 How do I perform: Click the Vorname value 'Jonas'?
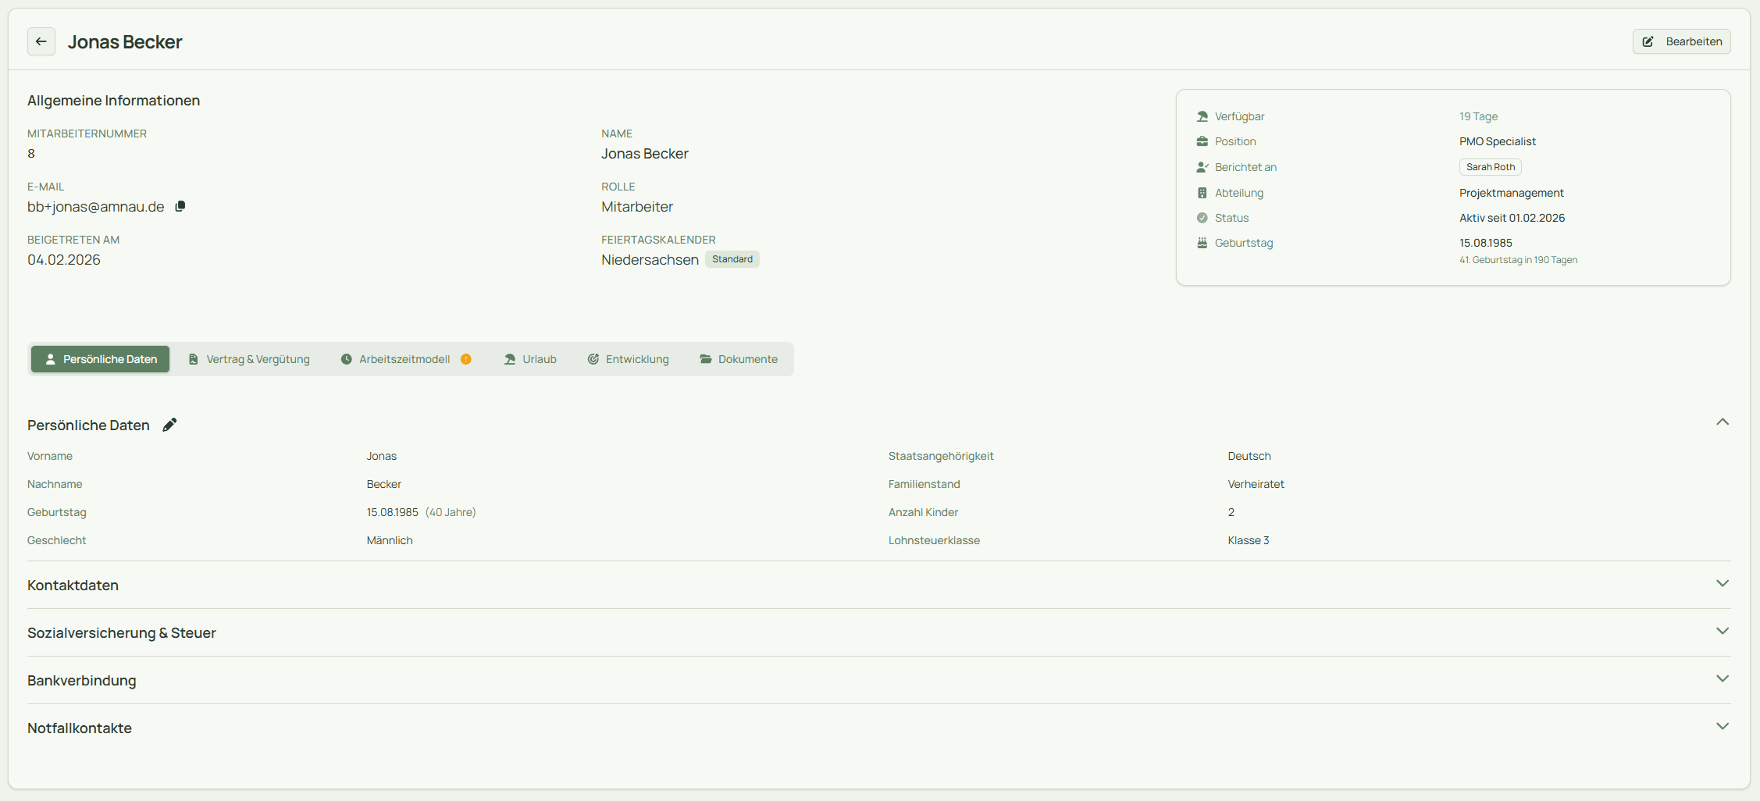pyautogui.click(x=381, y=456)
